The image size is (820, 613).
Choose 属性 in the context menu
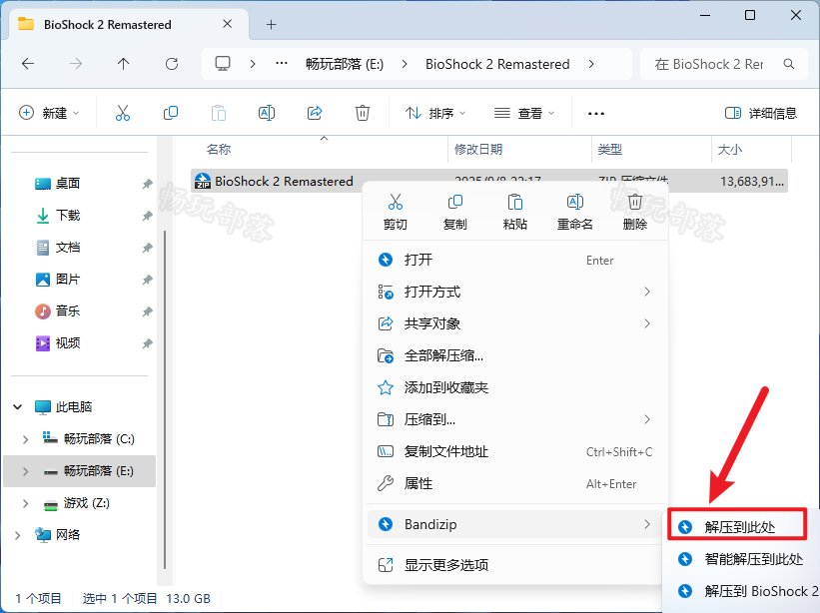click(515, 483)
